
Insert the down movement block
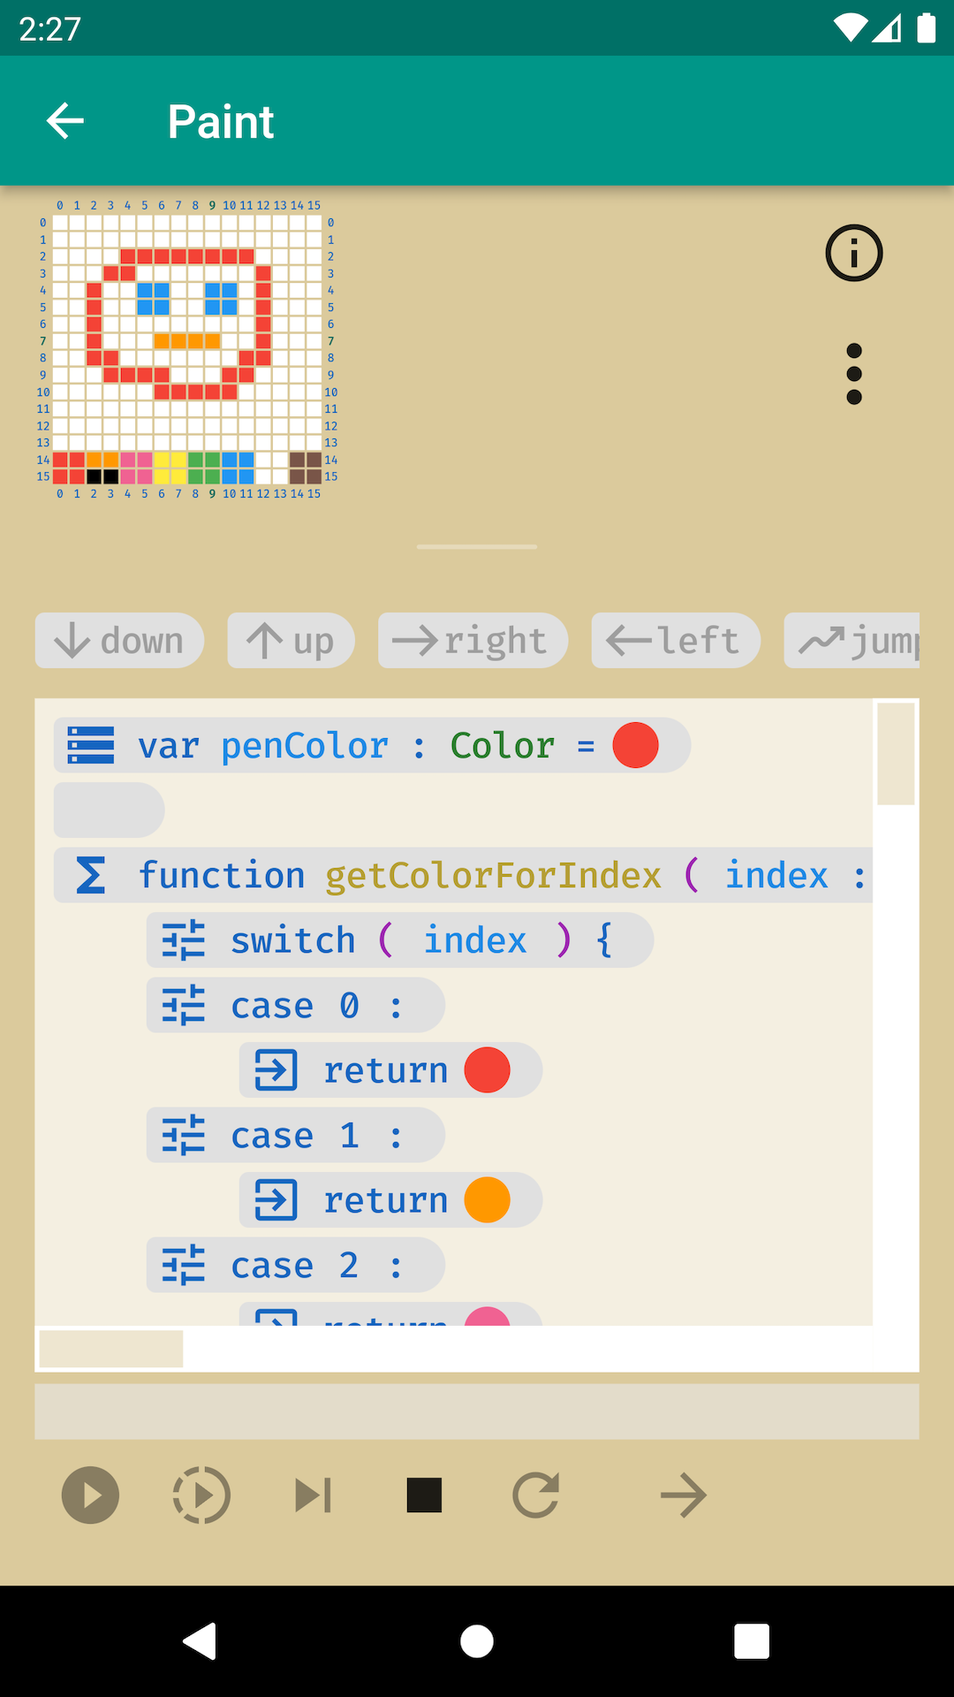click(x=119, y=641)
